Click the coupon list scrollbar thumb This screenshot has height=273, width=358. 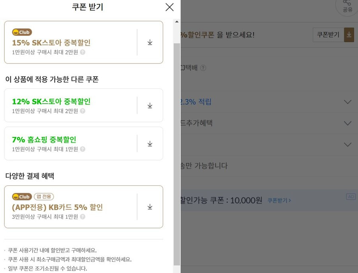tap(177, 155)
